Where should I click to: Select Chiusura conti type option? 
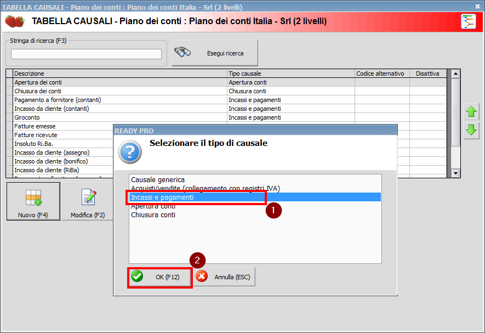click(153, 215)
